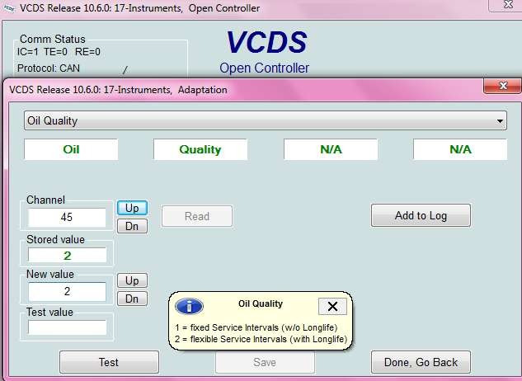Click '2 = flexible Service Intervals' line
The width and height of the screenshot is (522, 381).
pos(261,340)
